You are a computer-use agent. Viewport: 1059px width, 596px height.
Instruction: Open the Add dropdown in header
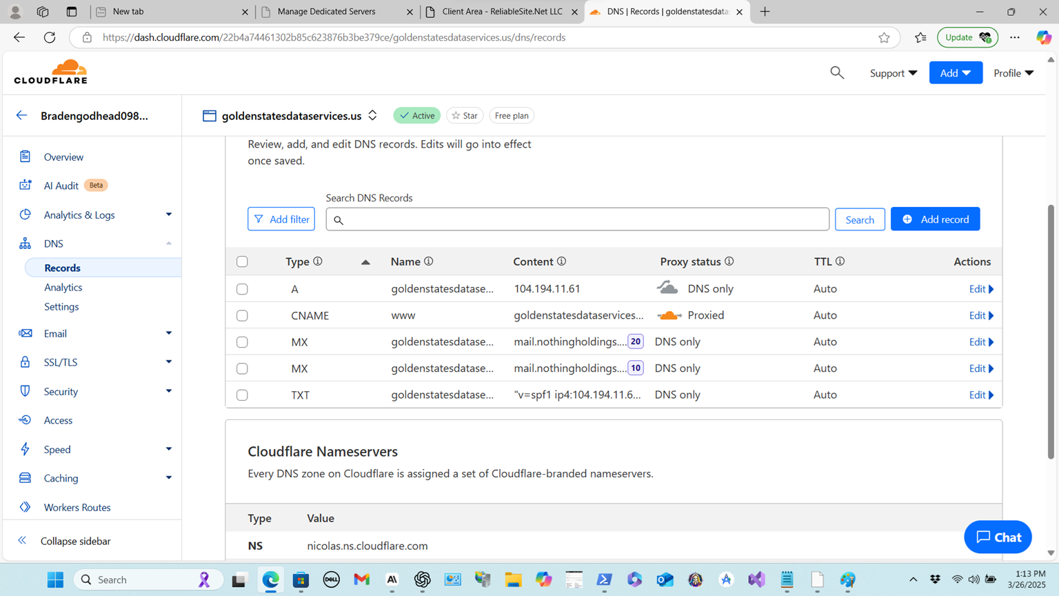[956, 72]
